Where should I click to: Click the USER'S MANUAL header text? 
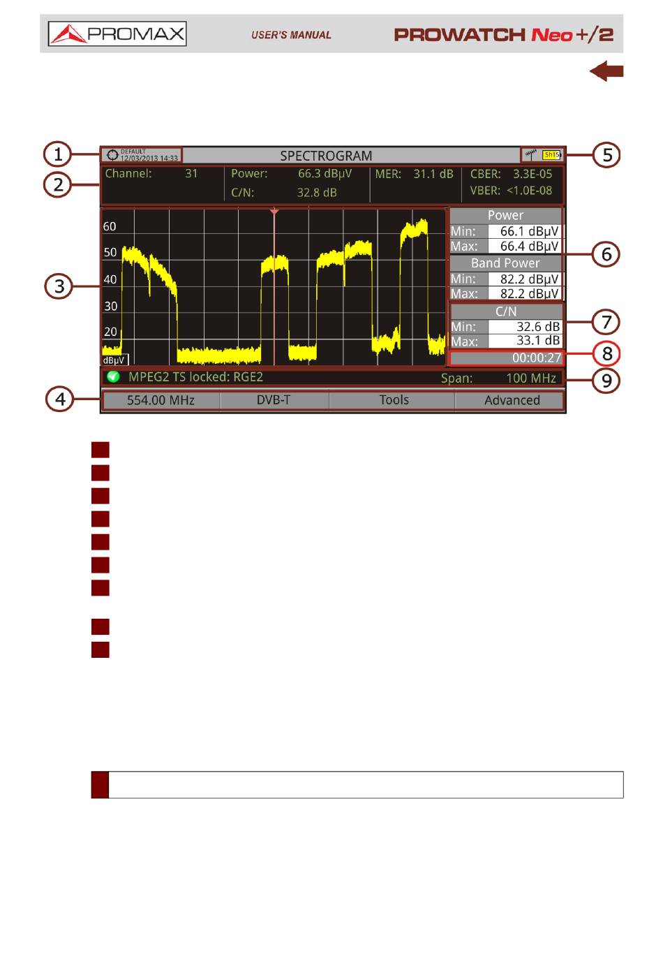click(x=291, y=35)
